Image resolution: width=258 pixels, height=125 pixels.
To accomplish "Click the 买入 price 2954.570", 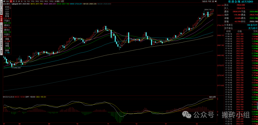I will pyautogui.click(x=241, y=8).
